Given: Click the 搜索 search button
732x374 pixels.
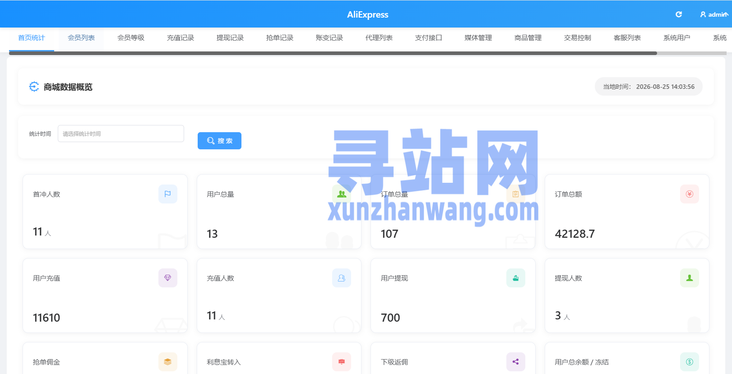Looking at the screenshot, I should 219,141.
